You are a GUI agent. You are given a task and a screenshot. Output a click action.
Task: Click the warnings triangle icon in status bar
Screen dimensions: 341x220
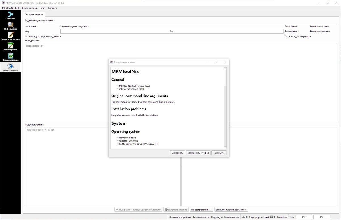[x=244, y=217]
